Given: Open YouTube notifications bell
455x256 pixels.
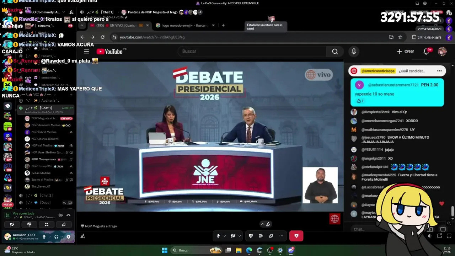Looking at the screenshot, I should click(426, 52).
